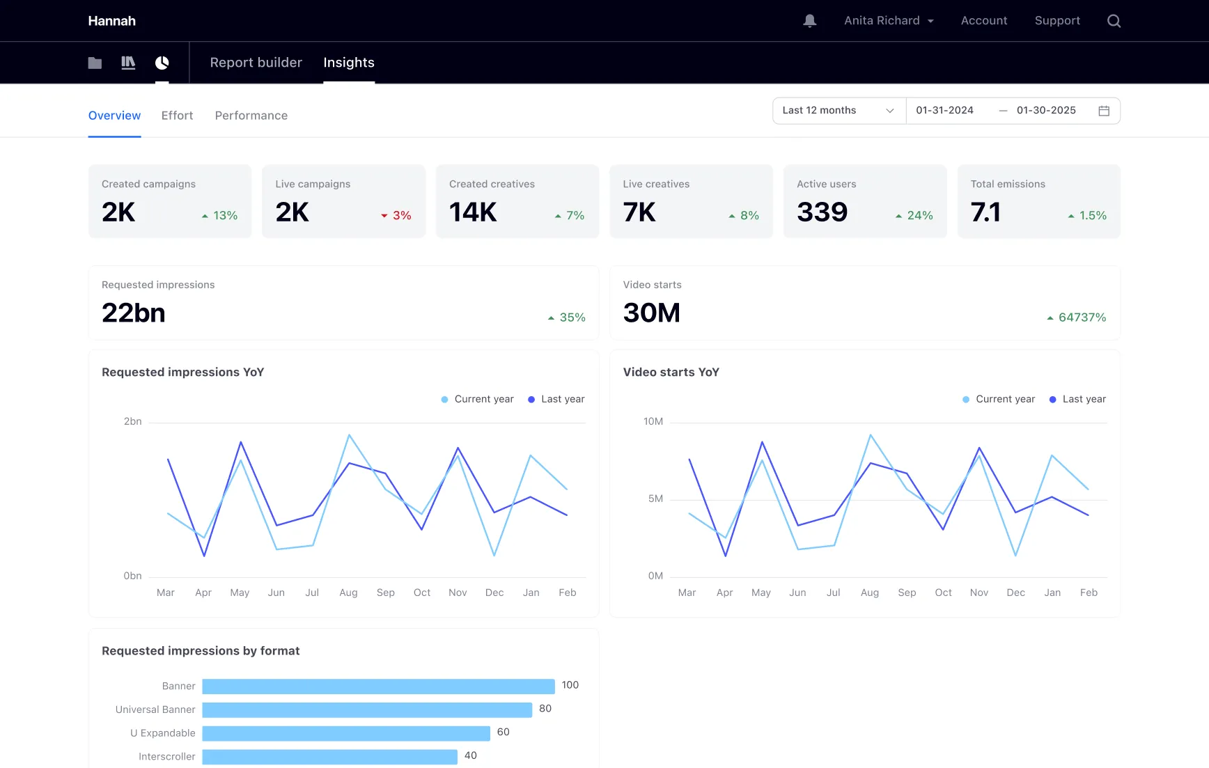Image resolution: width=1209 pixels, height=768 pixels.
Task: Go to the Account link
Action: 984,21
